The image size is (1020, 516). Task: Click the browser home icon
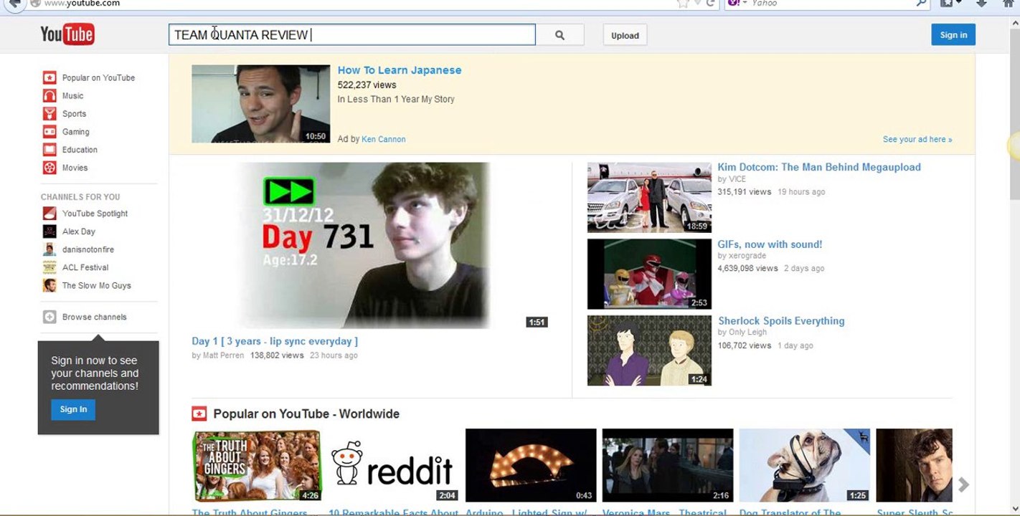pos(1008,3)
